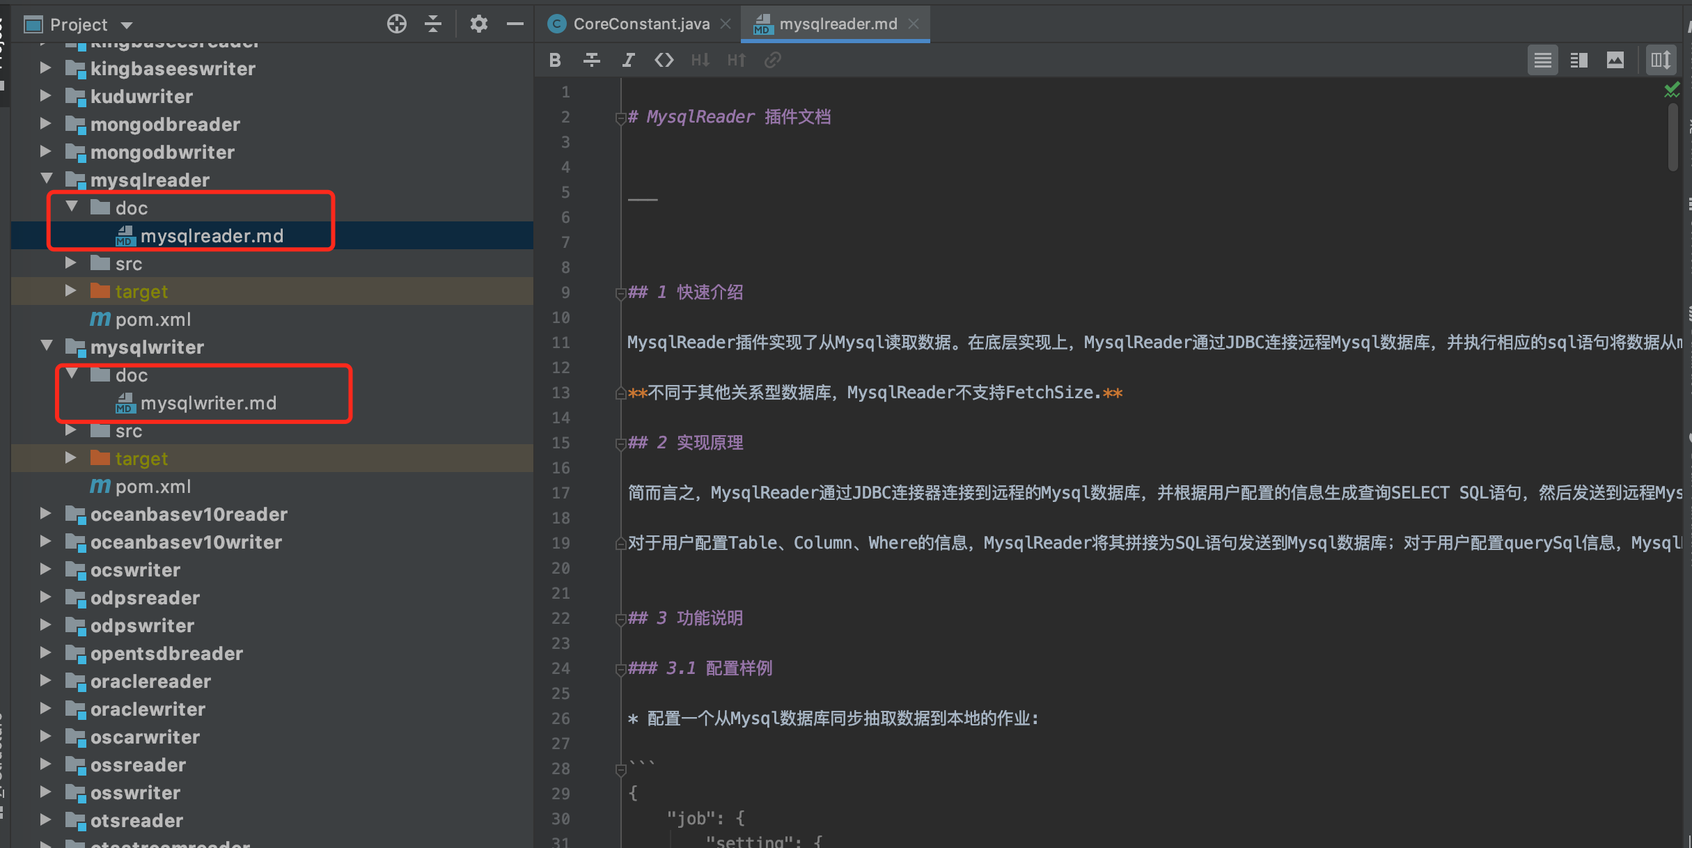Collapse the mysqlreader module
The image size is (1692, 848).
click(x=47, y=179)
